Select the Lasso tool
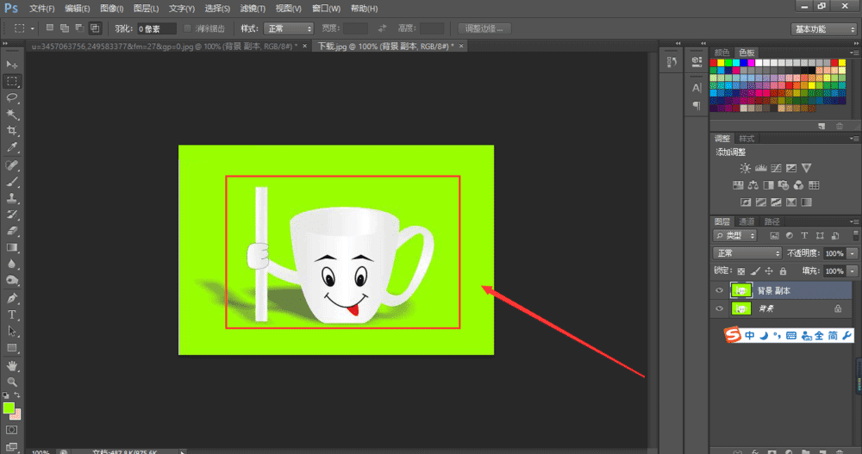Viewport: 862px width, 454px height. click(12, 97)
